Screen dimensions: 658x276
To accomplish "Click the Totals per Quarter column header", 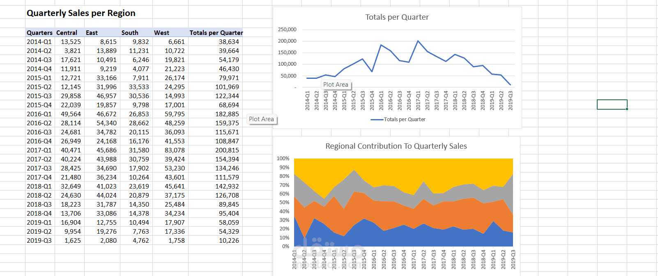I will tap(216, 33).
